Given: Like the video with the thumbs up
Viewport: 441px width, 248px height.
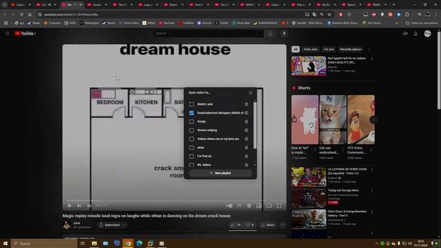Looking at the screenshot, I should point(236,225).
